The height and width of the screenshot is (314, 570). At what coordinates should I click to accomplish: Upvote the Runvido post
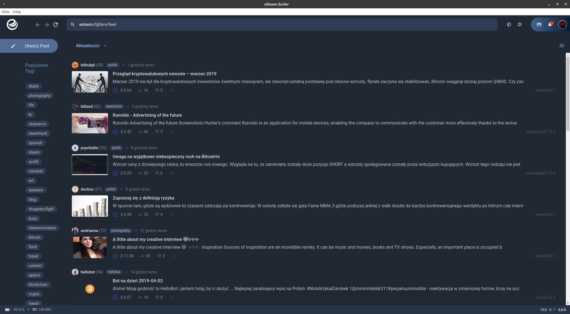(x=115, y=132)
